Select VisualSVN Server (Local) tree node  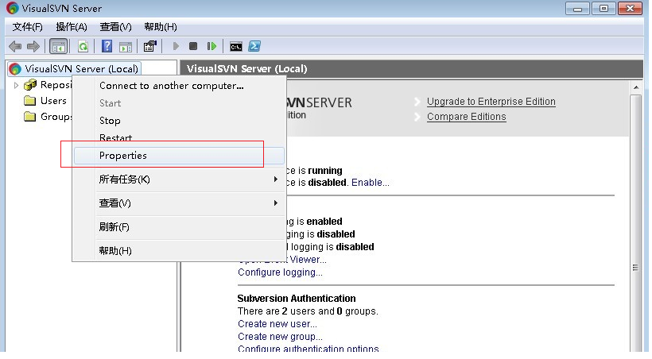tap(74, 68)
